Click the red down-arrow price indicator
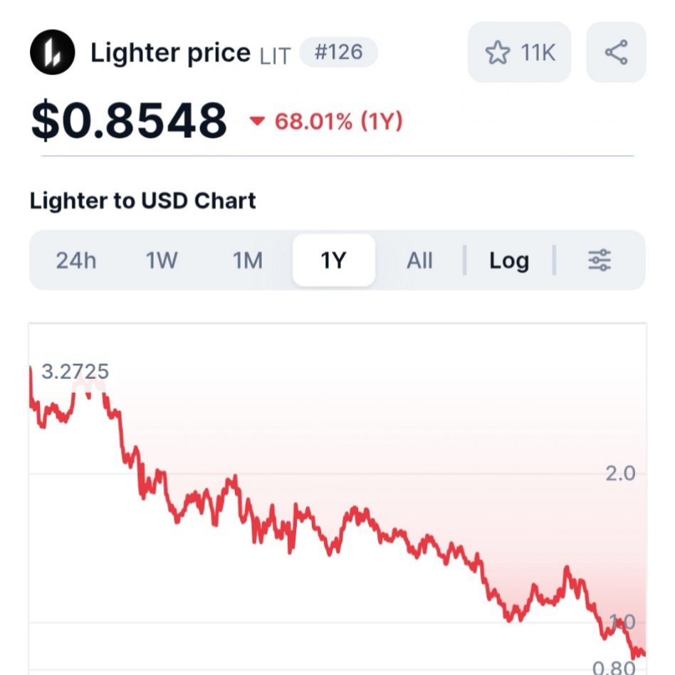 (x=257, y=122)
